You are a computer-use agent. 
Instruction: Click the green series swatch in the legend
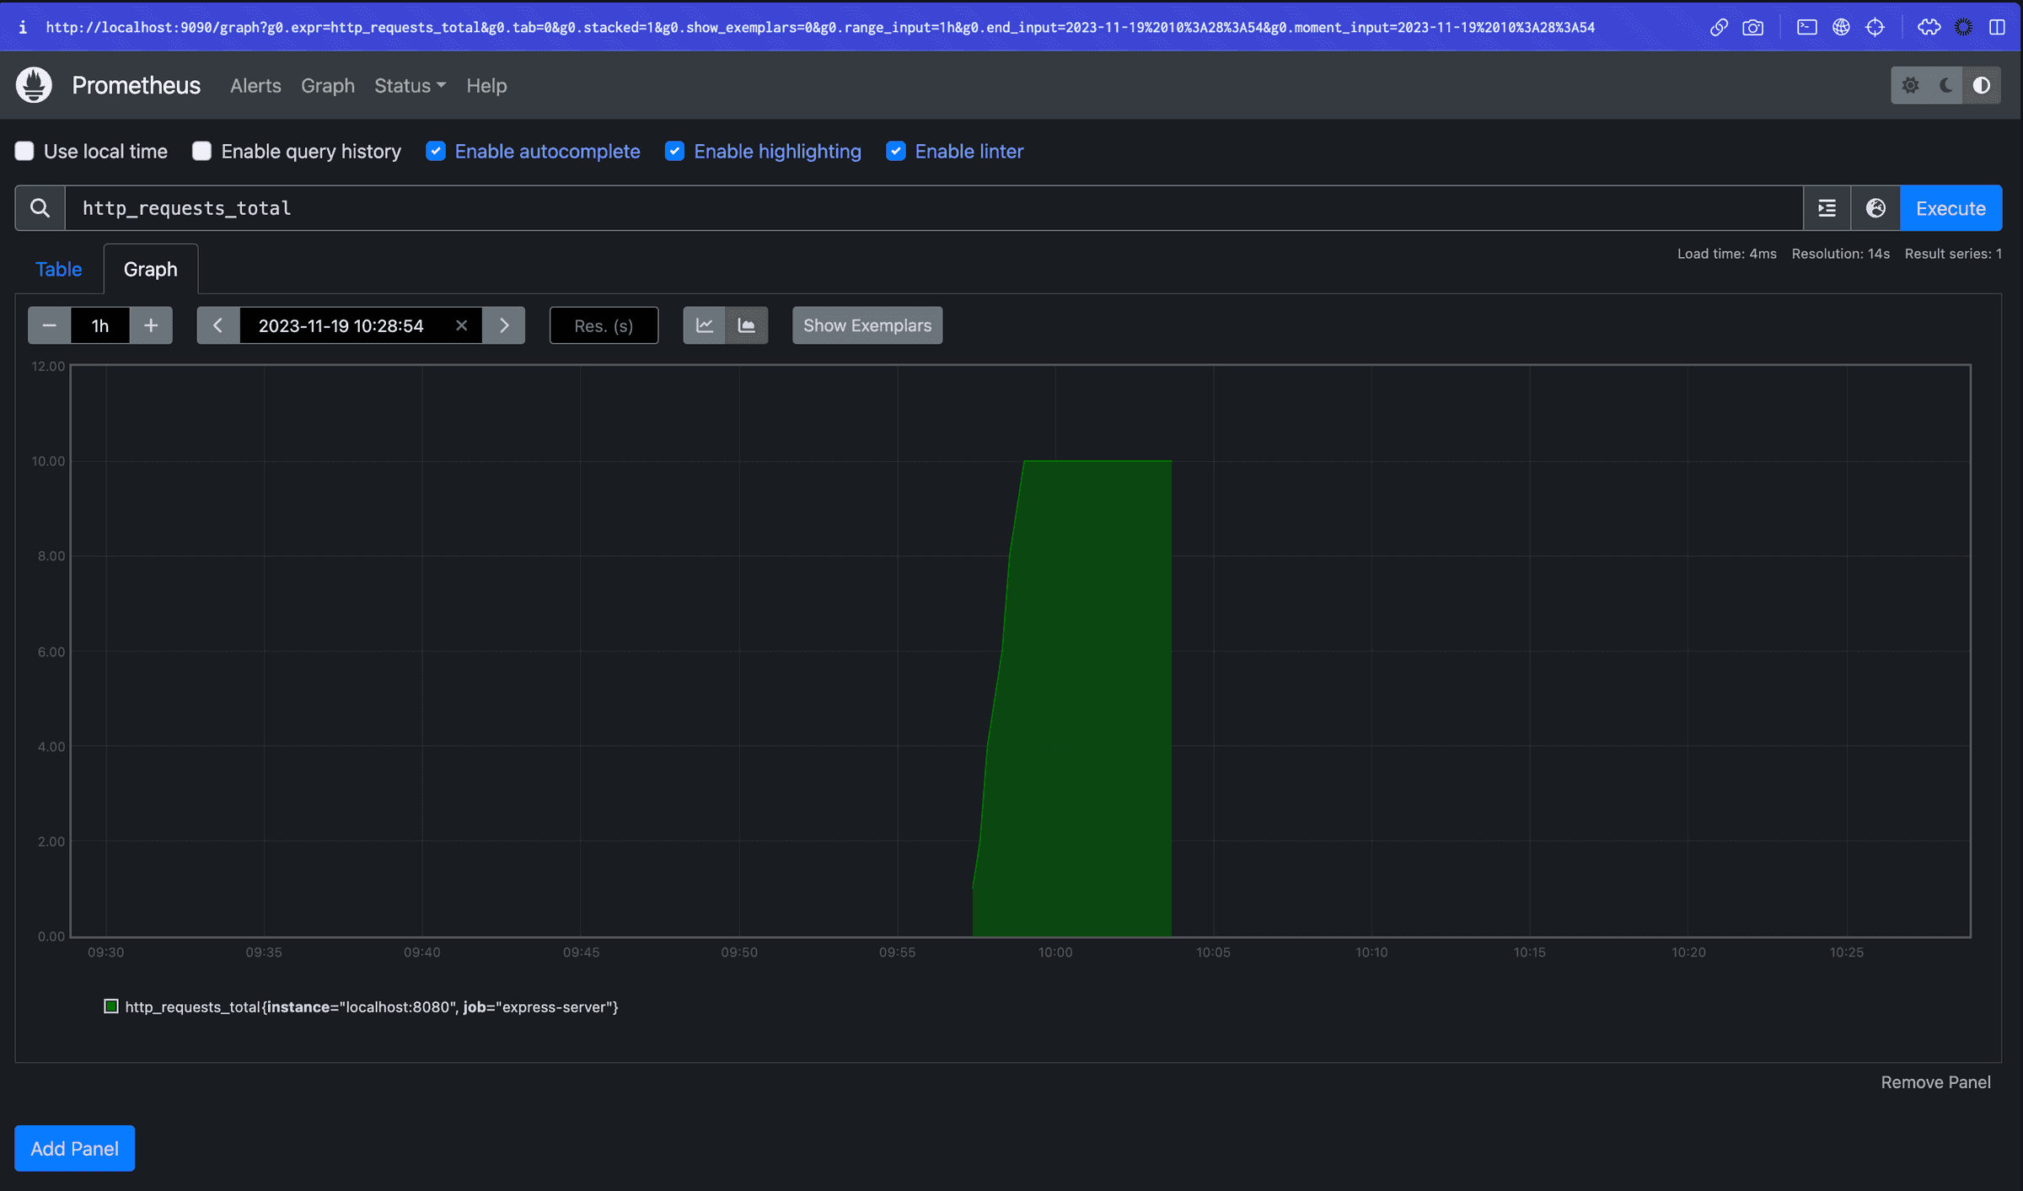[x=110, y=1006]
